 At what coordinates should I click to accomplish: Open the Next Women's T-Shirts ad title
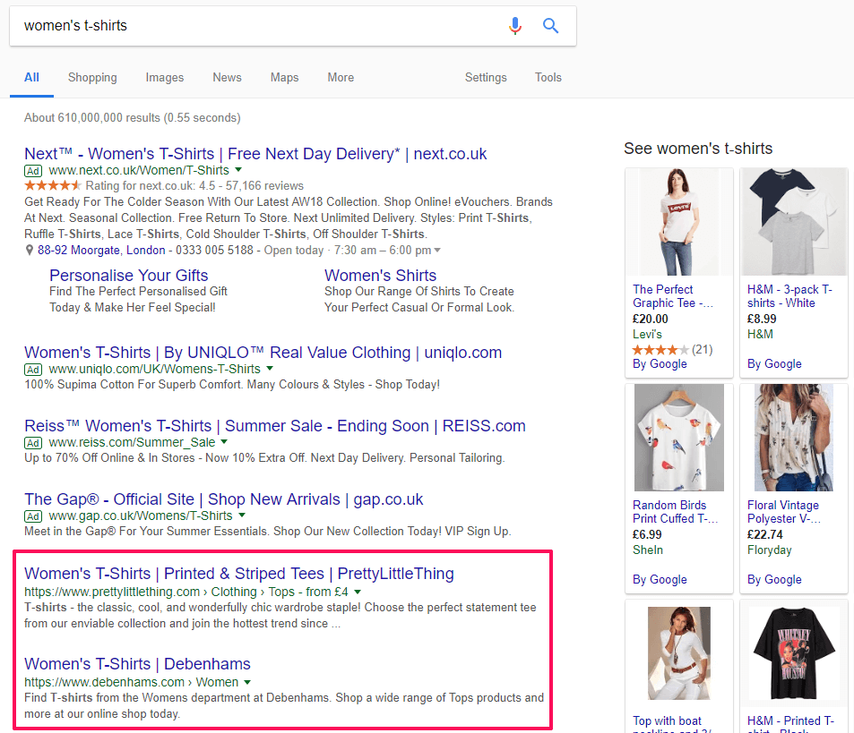(x=255, y=154)
